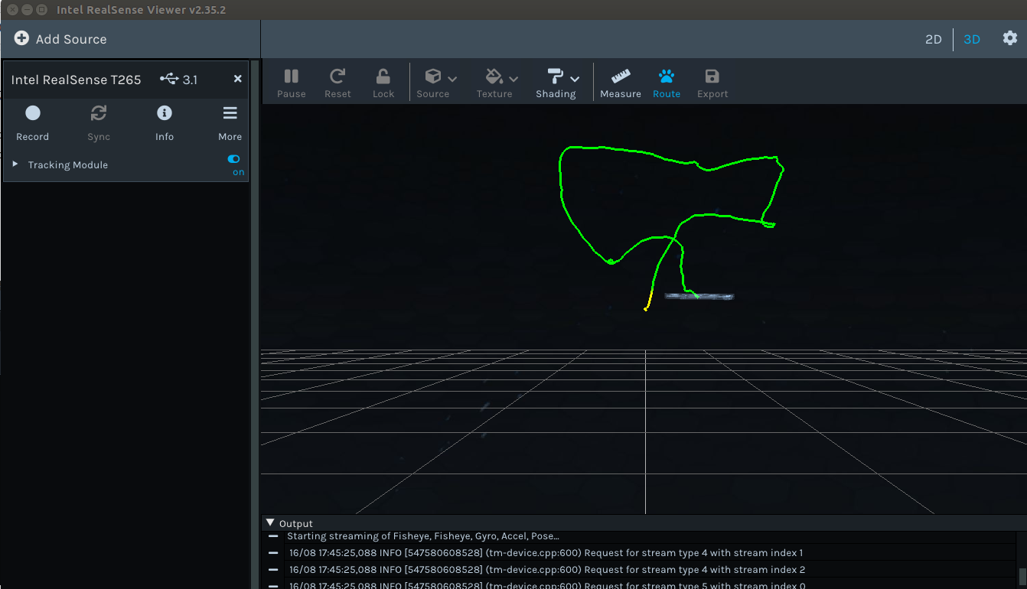The height and width of the screenshot is (589, 1027).
Task: Click the output log scrollbar
Action: 1022,576
